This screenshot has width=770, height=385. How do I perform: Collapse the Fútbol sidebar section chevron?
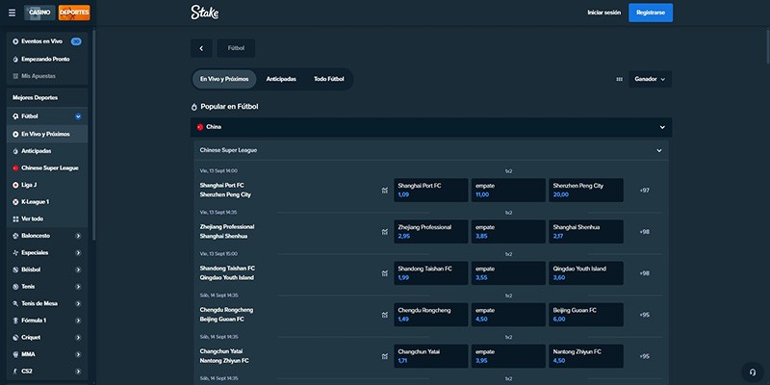(x=78, y=116)
